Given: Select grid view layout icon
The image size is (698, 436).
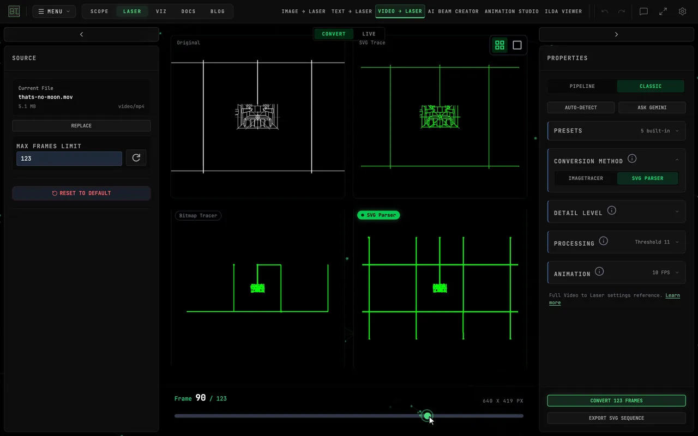Looking at the screenshot, I should pyautogui.click(x=500, y=45).
